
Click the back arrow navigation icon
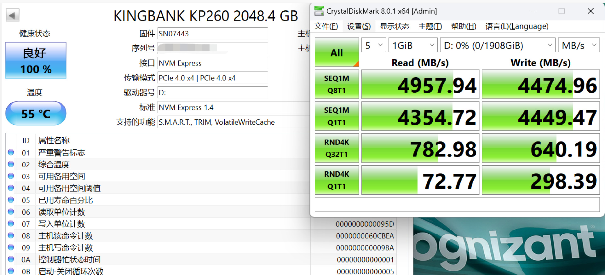13,15
